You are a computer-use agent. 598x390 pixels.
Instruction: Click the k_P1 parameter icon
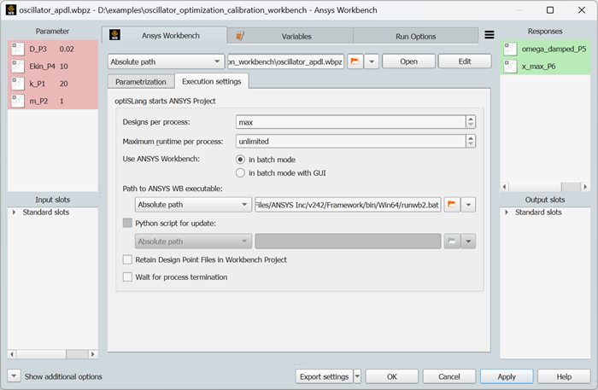(17, 84)
